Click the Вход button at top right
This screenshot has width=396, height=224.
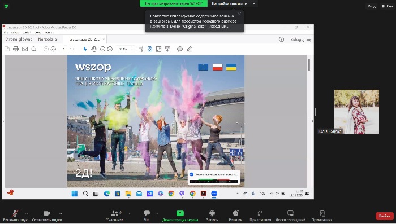coord(372,6)
